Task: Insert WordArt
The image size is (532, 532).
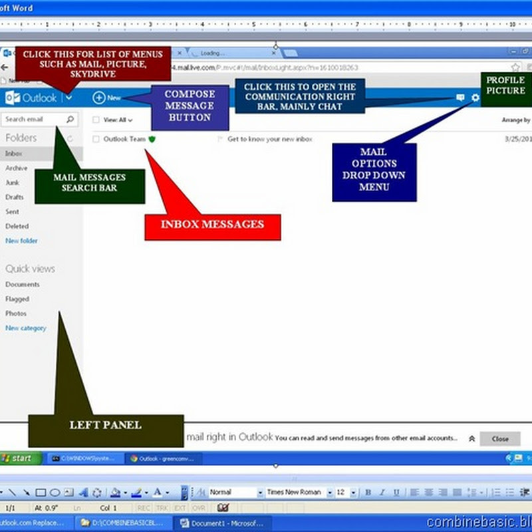Action: (84, 492)
